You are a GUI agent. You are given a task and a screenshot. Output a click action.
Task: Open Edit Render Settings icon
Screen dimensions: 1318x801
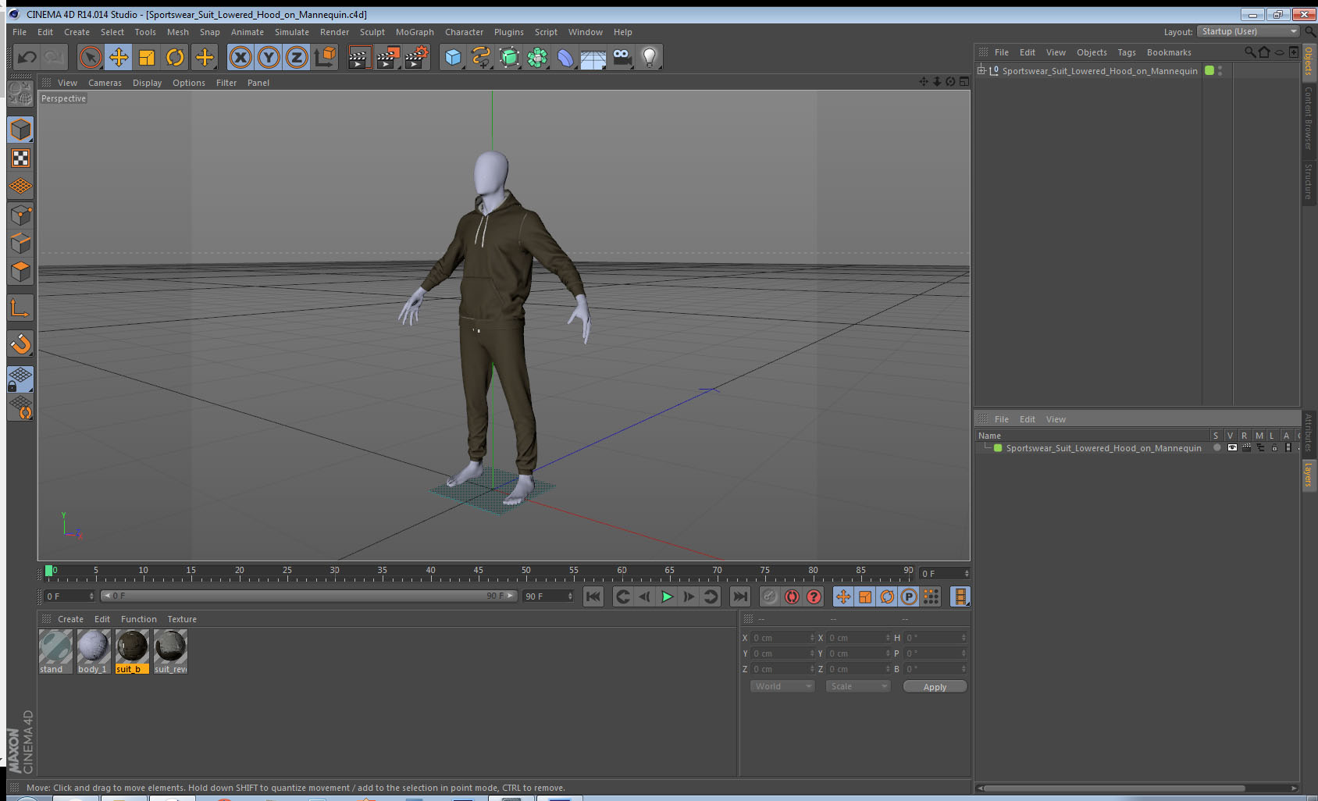(417, 57)
